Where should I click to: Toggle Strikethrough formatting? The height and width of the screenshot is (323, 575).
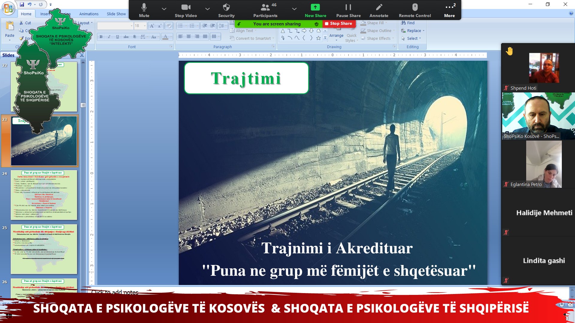[x=126, y=37]
